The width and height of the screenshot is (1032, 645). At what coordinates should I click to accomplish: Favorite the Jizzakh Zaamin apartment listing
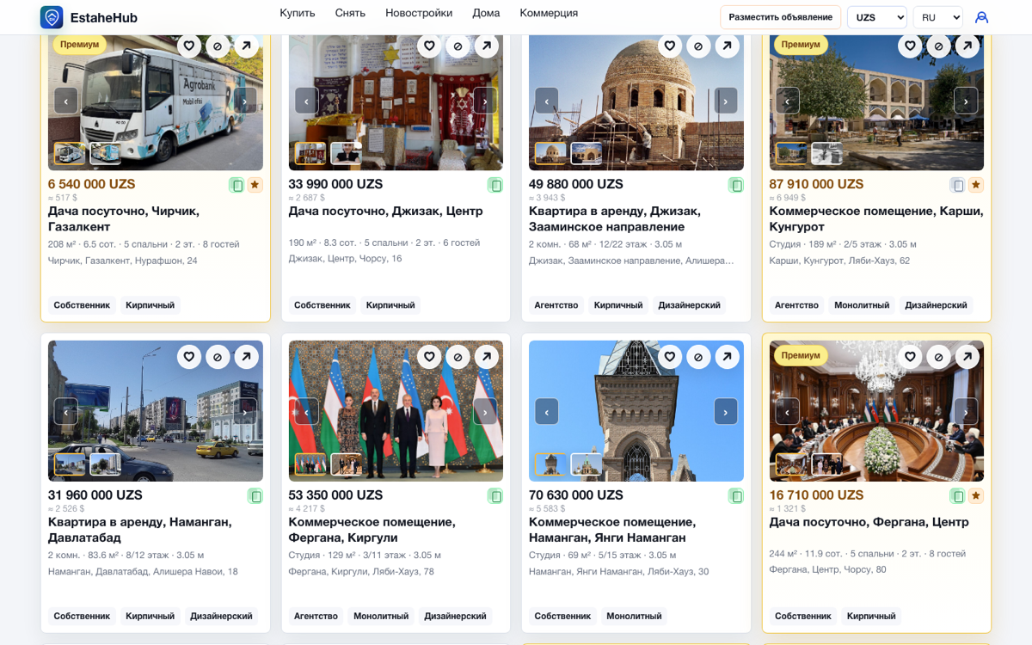click(670, 46)
